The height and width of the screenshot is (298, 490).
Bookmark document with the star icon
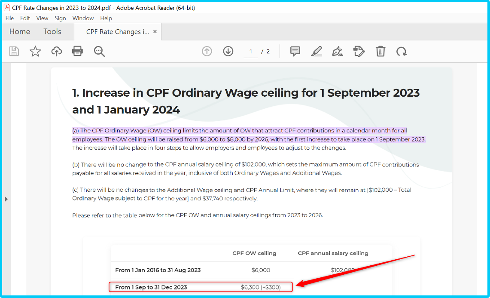click(x=35, y=52)
